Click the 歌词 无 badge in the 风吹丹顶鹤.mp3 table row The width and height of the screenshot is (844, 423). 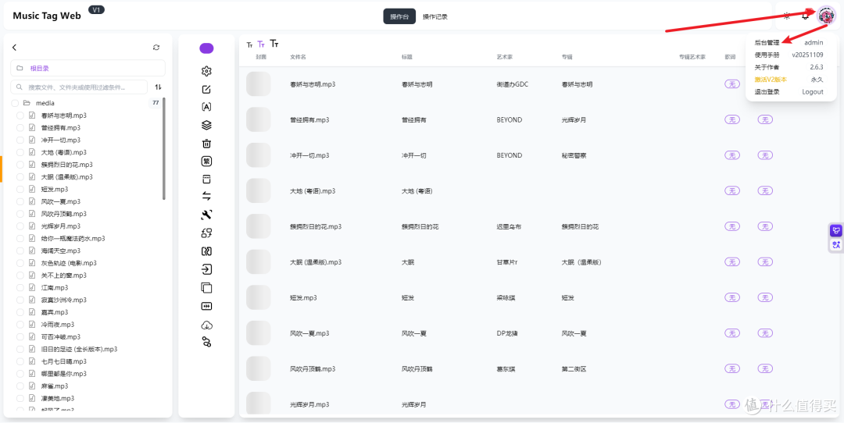coord(732,368)
